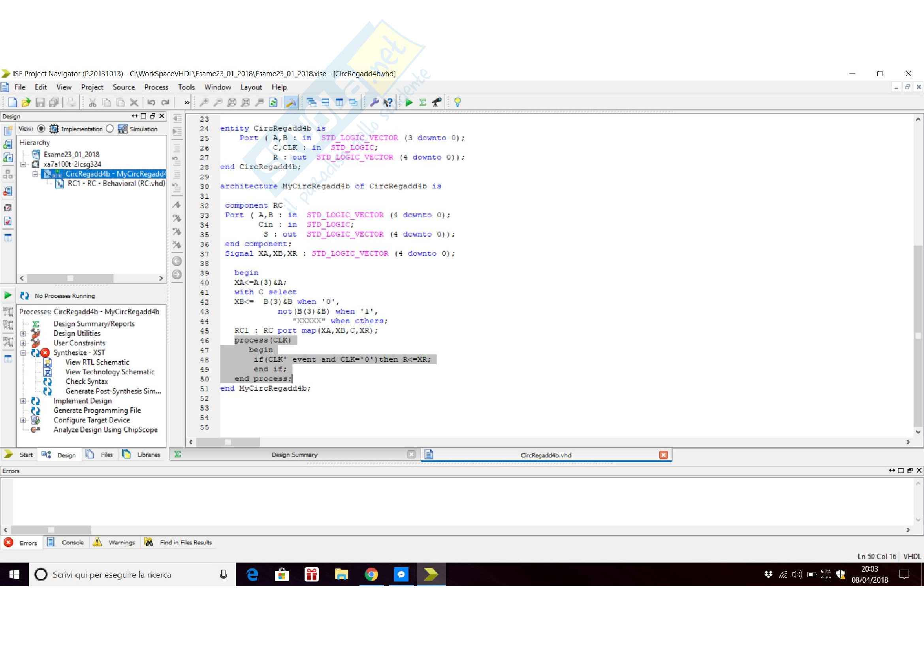This screenshot has height=653, width=924.
Task: Select the Implementation view radio button
Action: [41, 129]
